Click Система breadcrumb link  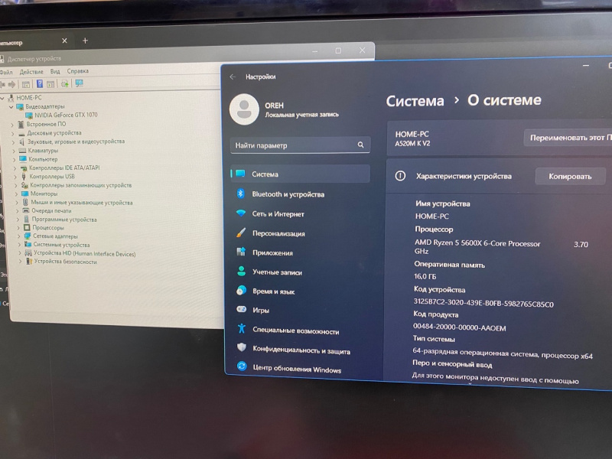(x=415, y=101)
